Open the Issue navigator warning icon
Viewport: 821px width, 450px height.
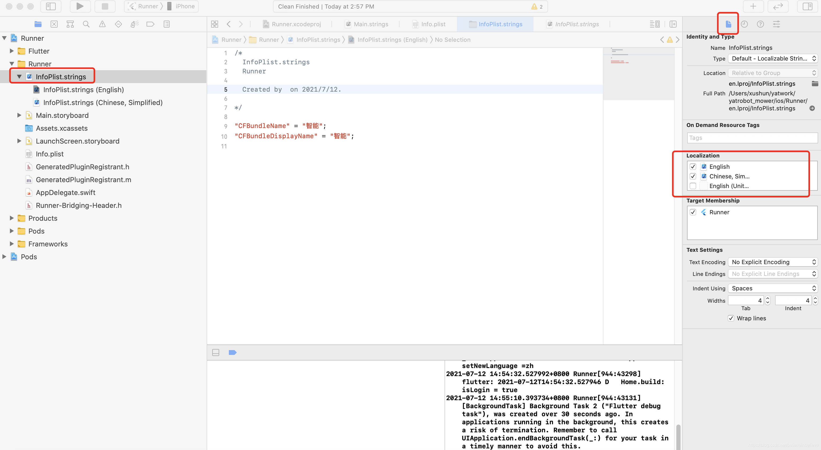[102, 24]
